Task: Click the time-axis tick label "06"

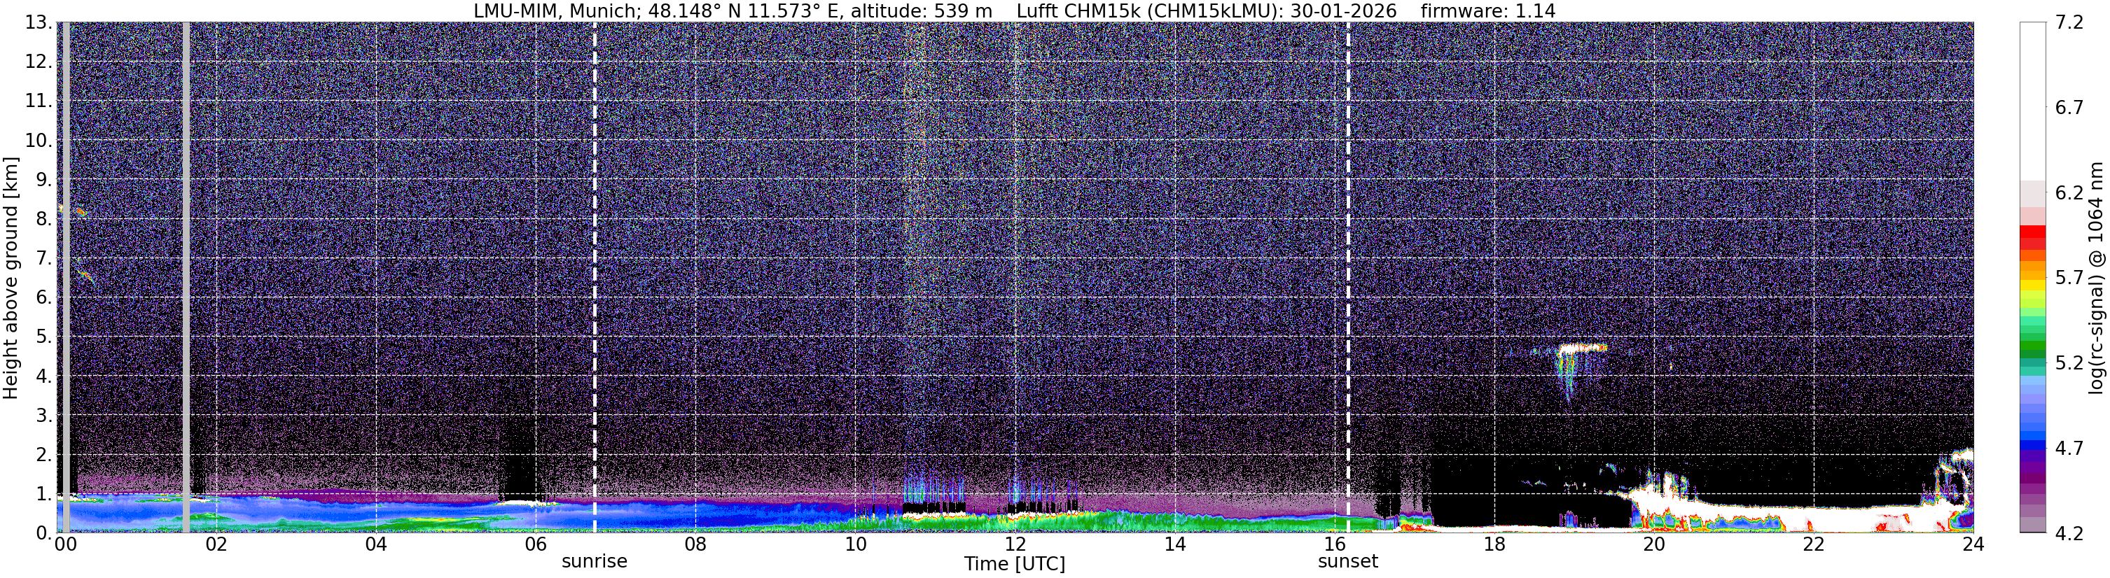Action: coord(536,544)
